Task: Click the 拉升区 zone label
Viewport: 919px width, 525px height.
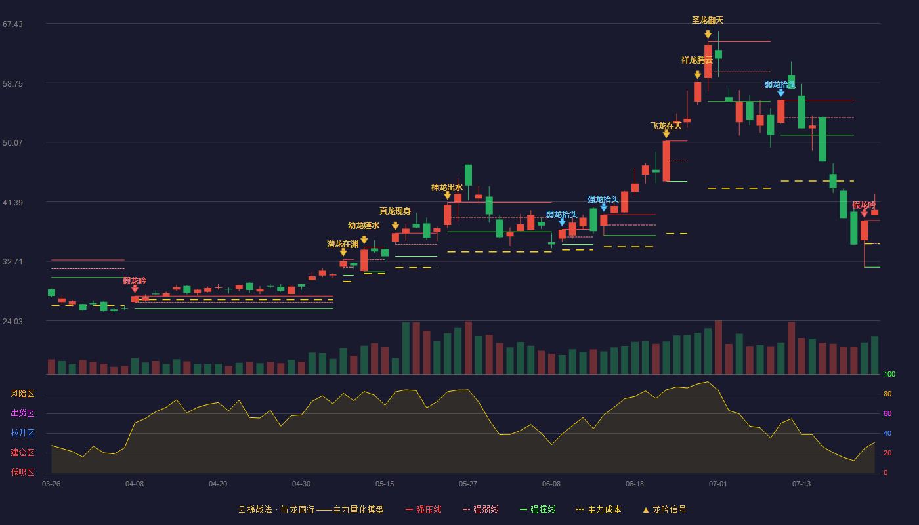Action: tap(22, 433)
